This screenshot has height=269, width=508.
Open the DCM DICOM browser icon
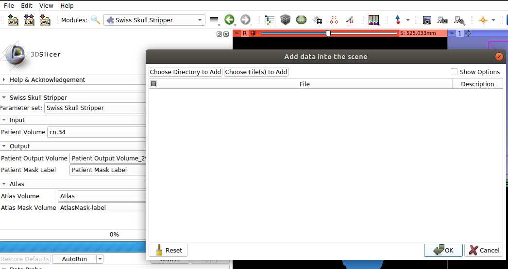[29, 20]
